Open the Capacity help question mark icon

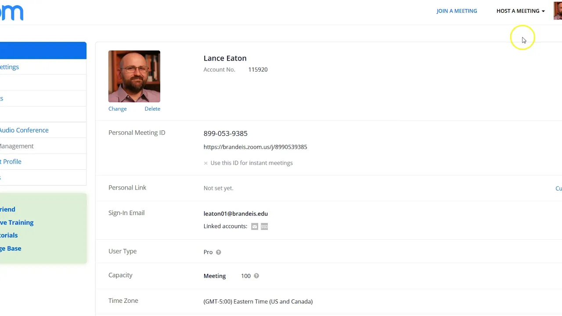pos(256,276)
